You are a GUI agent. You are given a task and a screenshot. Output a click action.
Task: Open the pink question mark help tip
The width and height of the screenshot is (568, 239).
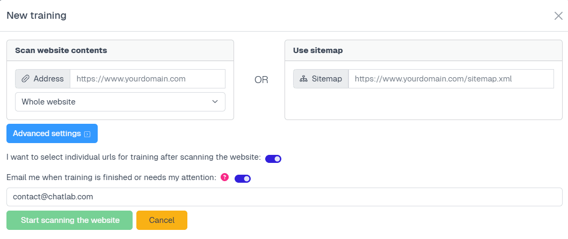225,177
